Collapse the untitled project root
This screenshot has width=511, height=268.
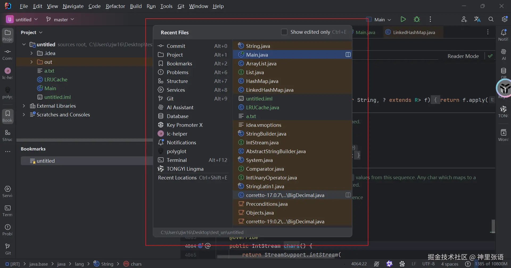point(24,44)
